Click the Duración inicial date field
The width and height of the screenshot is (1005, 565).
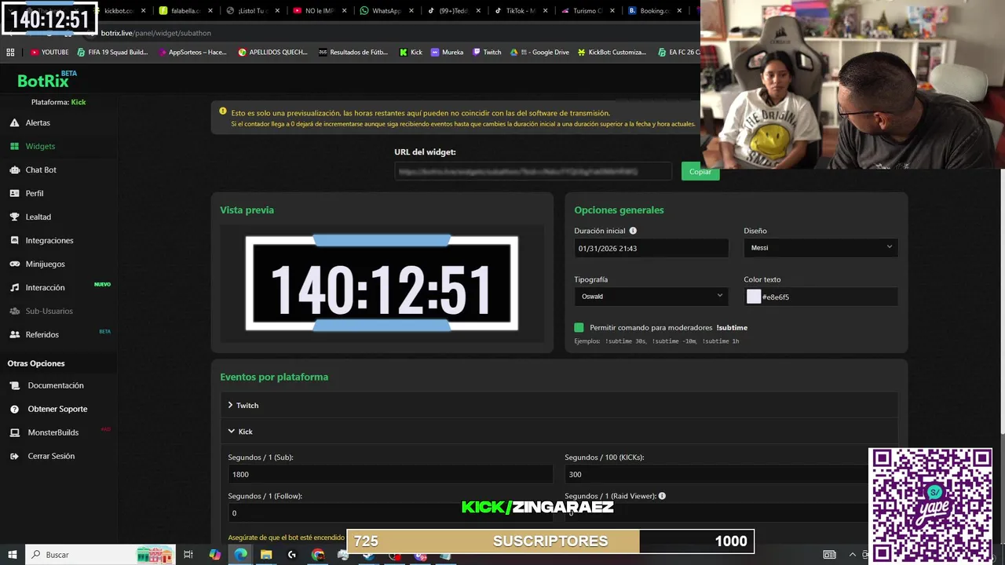point(651,248)
